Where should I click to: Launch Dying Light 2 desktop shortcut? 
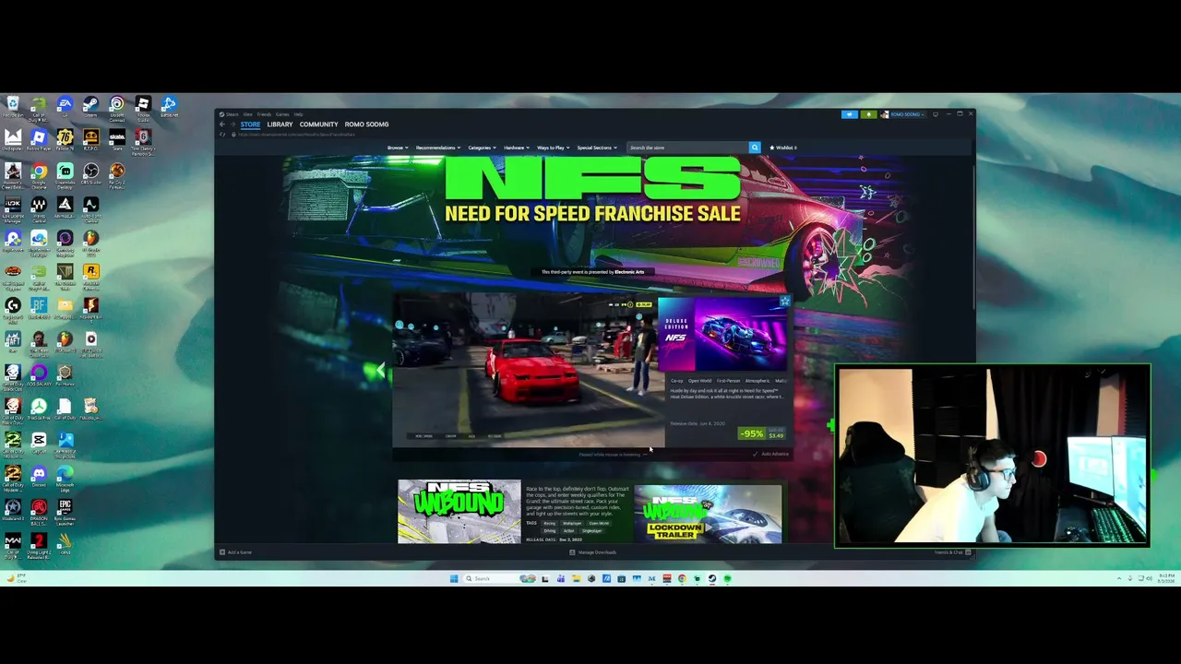coord(39,545)
